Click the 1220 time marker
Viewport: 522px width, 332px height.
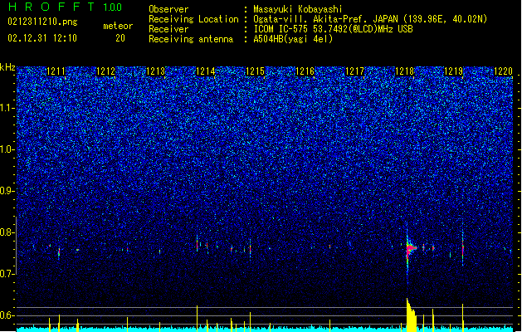[x=503, y=71]
